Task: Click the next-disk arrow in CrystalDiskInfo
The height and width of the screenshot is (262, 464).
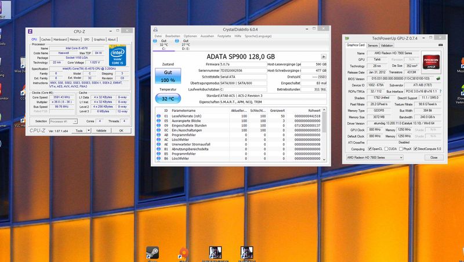Action: [x=324, y=56]
